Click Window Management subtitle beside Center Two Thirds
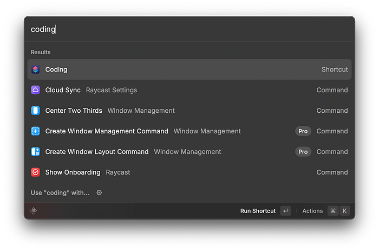 point(141,111)
